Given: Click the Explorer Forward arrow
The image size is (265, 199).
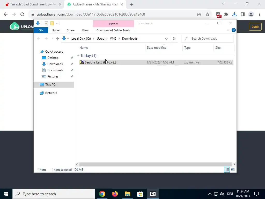Looking at the screenshot, I should point(46,39).
